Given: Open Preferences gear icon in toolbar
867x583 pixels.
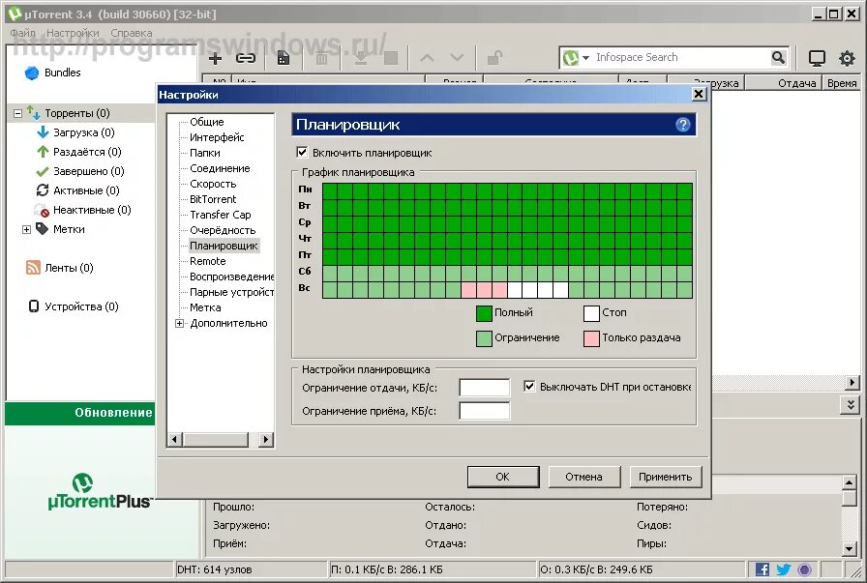Looking at the screenshot, I should [847, 57].
